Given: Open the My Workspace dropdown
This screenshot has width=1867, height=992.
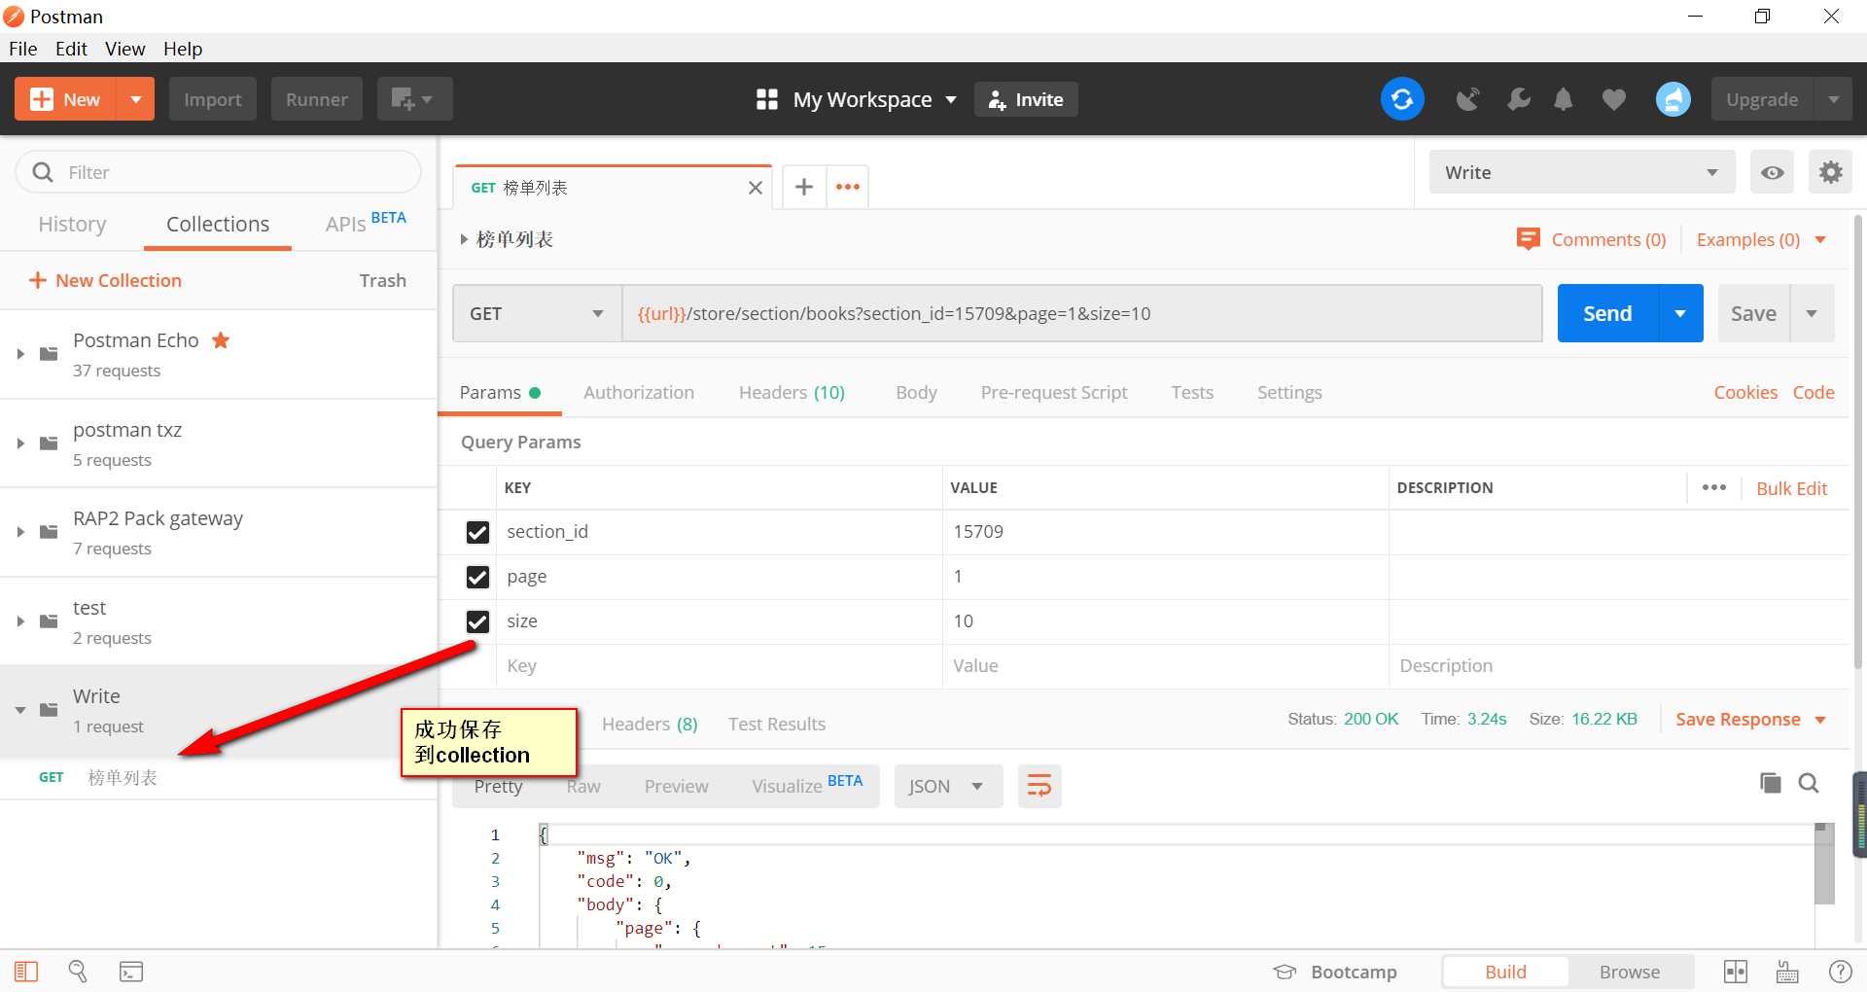Looking at the screenshot, I should (856, 99).
